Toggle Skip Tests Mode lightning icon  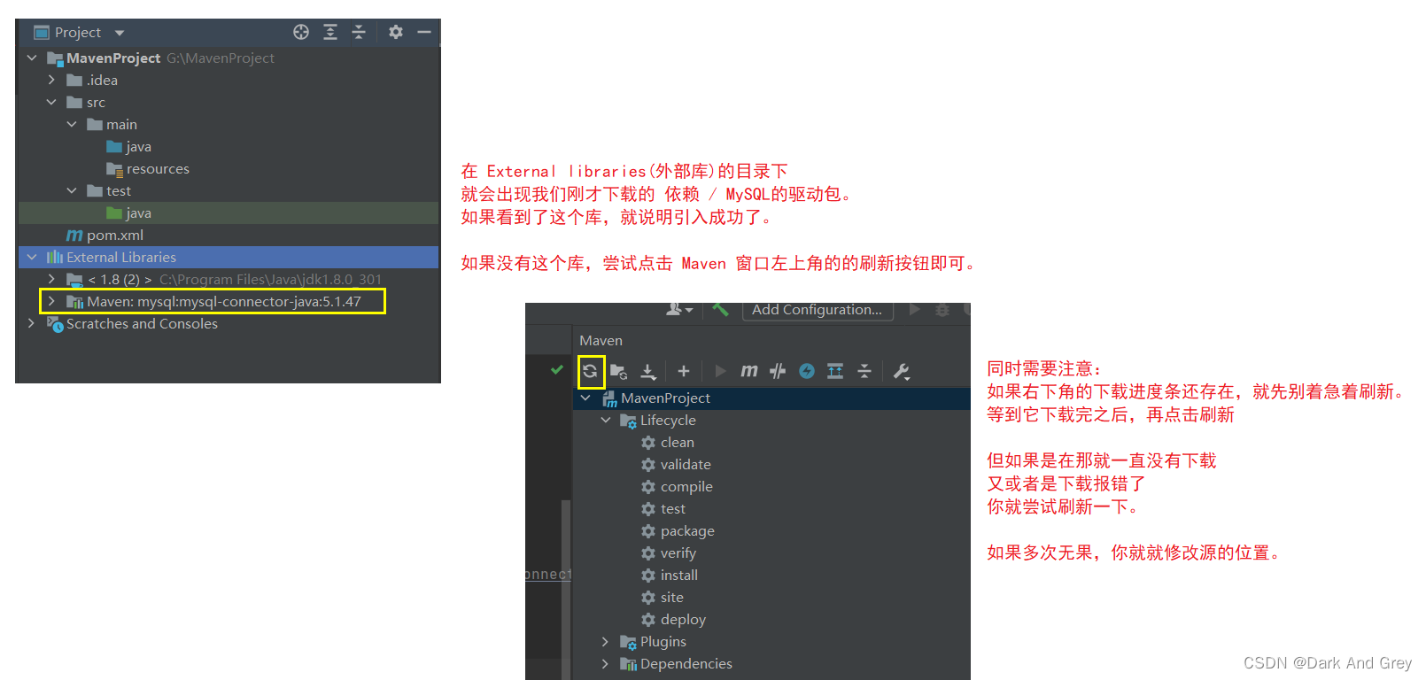[807, 371]
